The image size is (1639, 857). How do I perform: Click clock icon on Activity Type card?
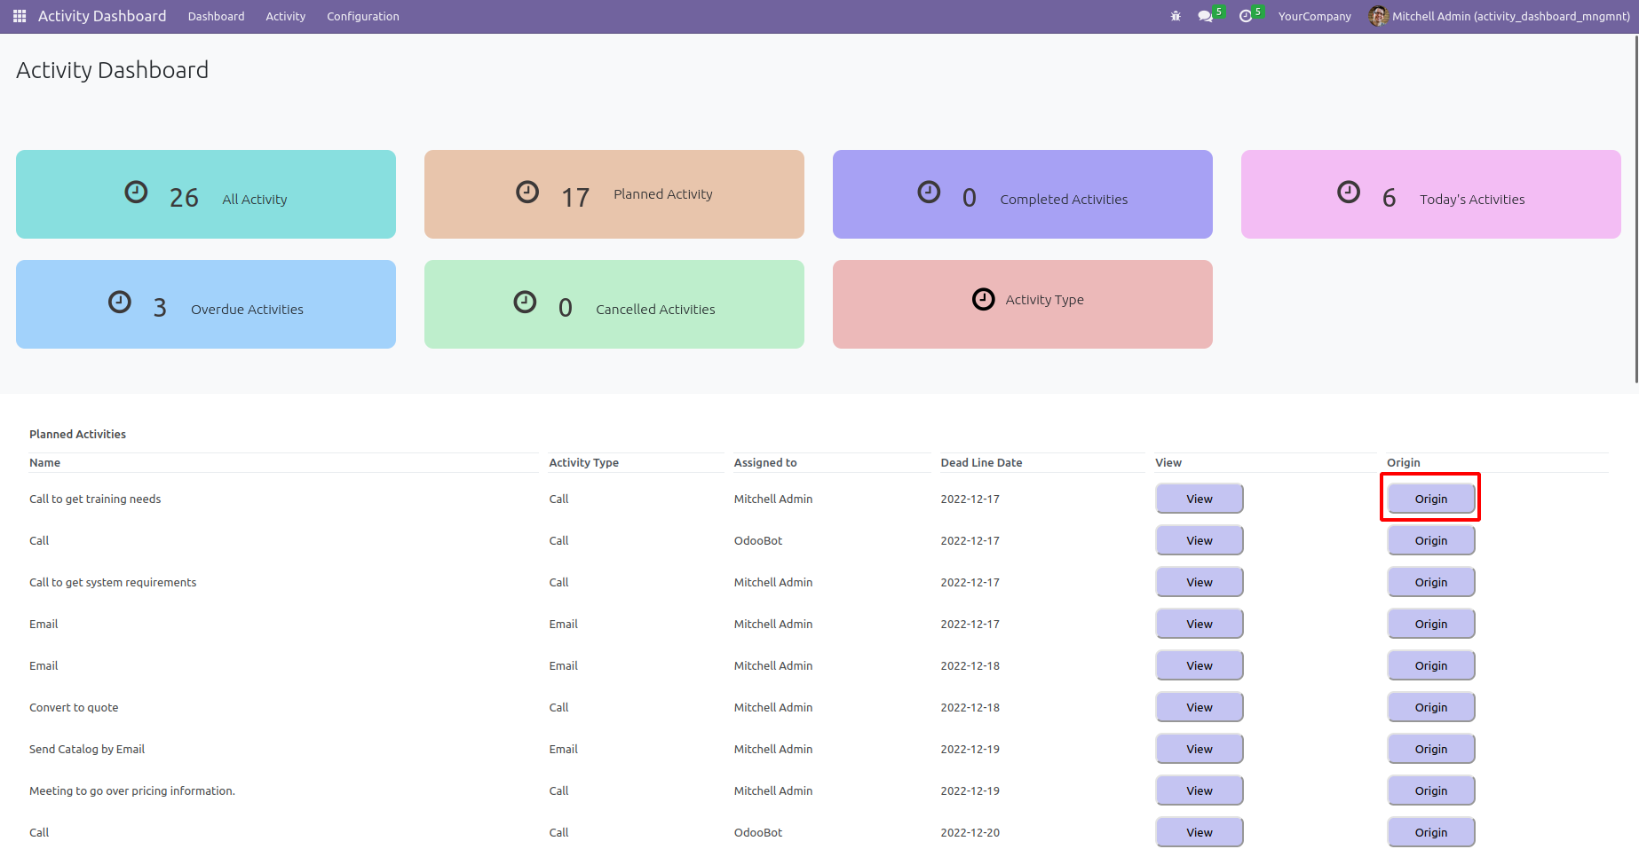(x=984, y=299)
